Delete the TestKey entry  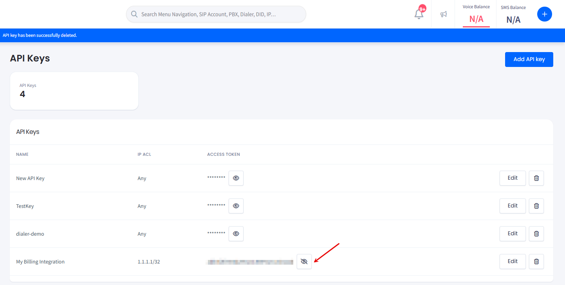click(536, 206)
